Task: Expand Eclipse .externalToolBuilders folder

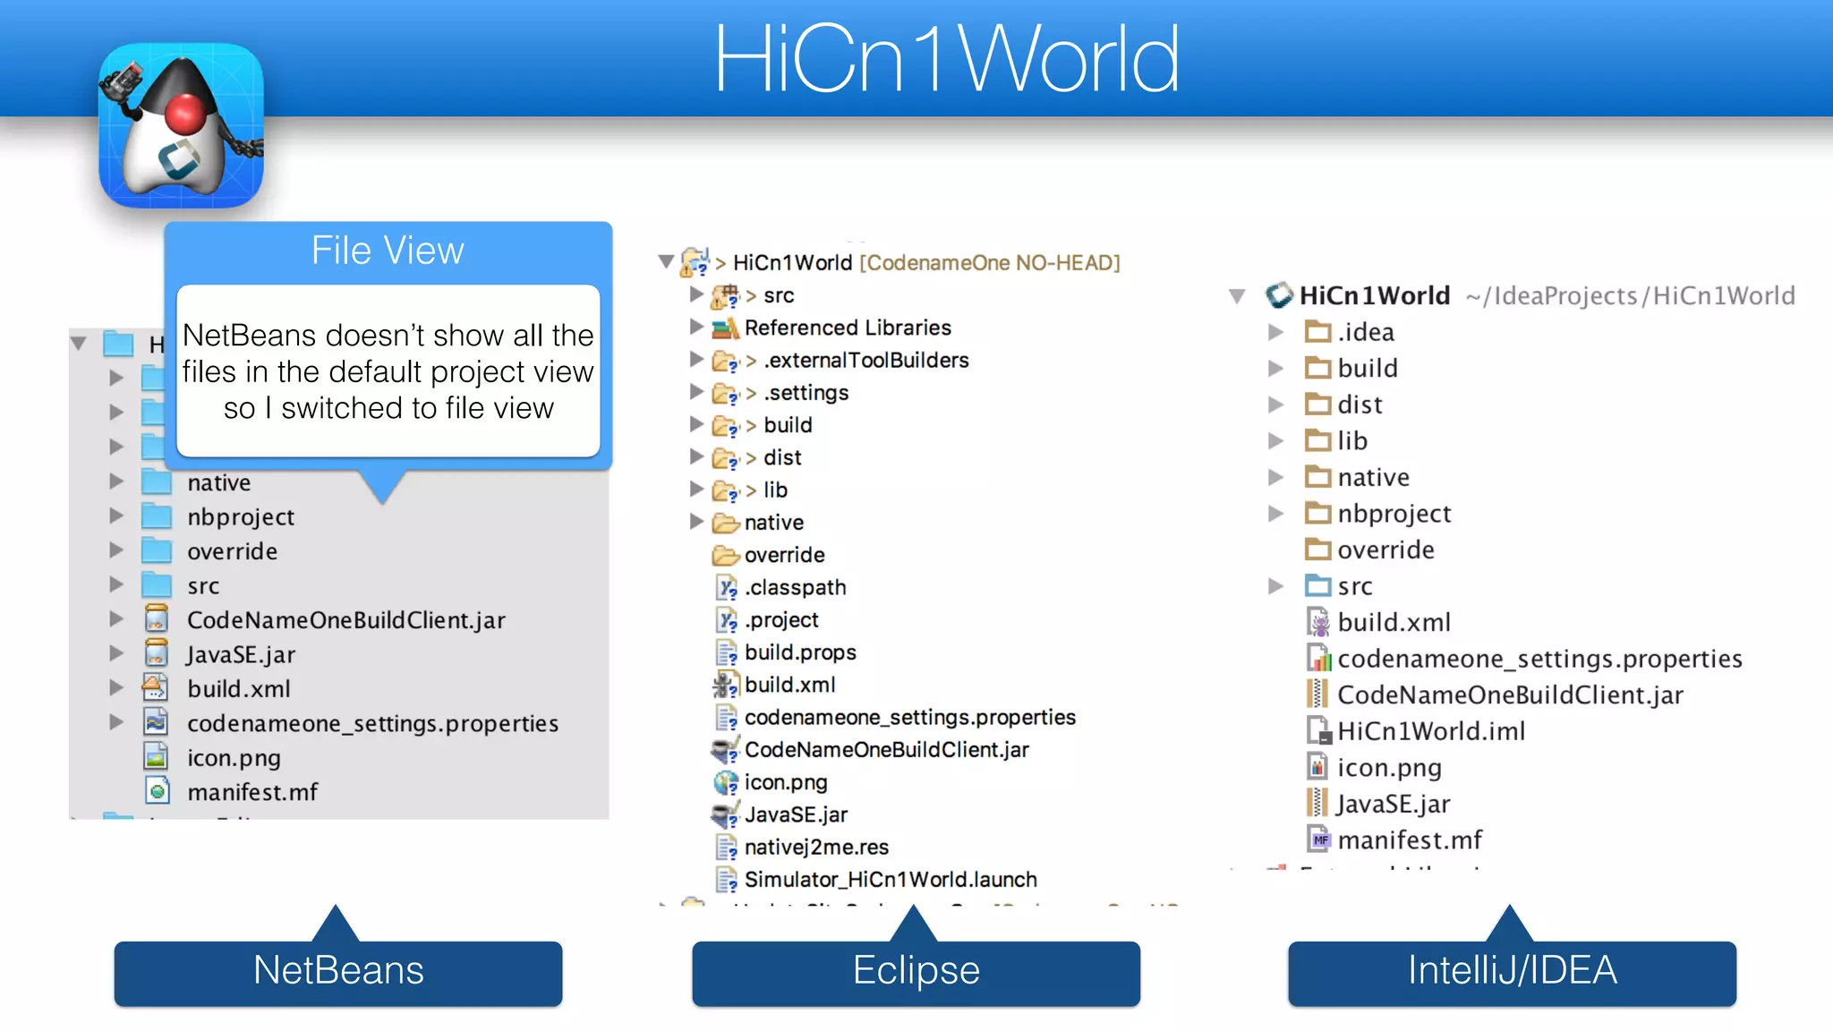Action: pyautogui.click(x=696, y=359)
